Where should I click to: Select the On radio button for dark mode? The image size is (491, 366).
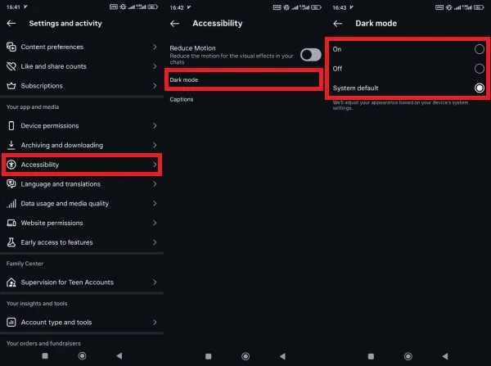point(479,49)
